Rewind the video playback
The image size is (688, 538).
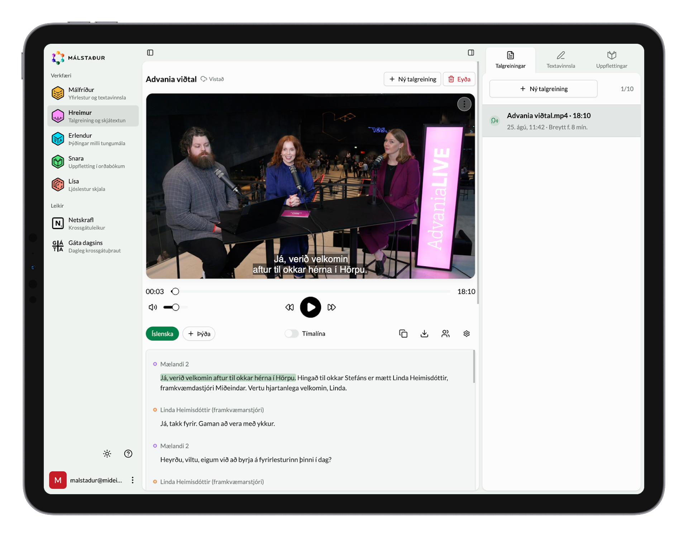(290, 307)
